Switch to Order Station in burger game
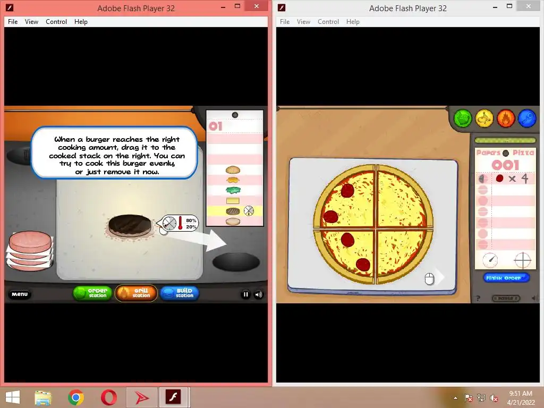 click(92, 293)
